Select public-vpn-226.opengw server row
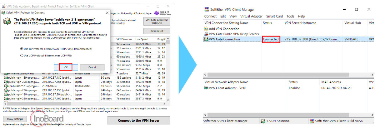Image resolution: width=375 pixels, height=131 pixels. click(x=84, y=90)
